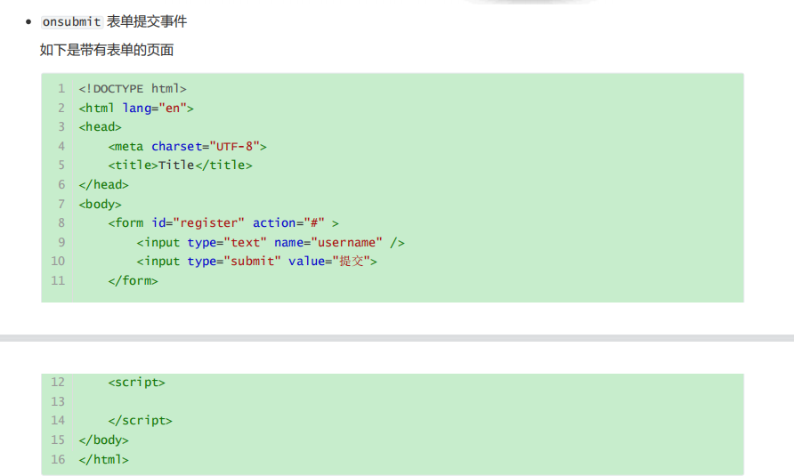Click the form id="register" code line

pos(223,222)
